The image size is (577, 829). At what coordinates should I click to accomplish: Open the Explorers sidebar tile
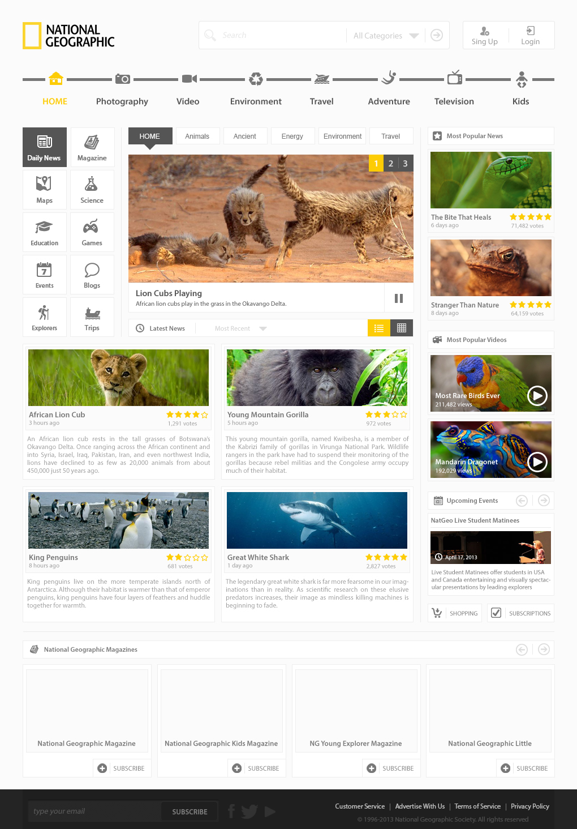(x=45, y=317)
